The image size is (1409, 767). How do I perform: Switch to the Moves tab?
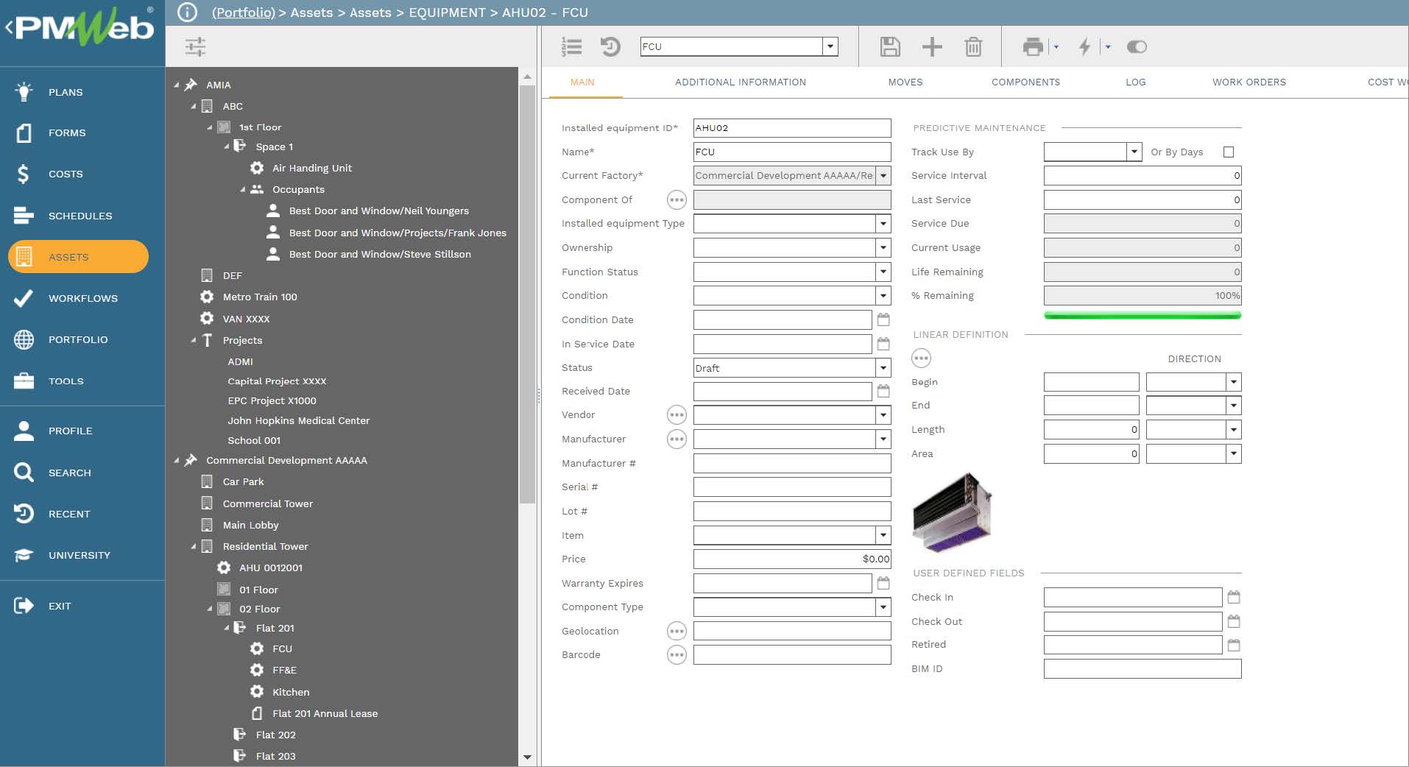click(x=905, y=82)
